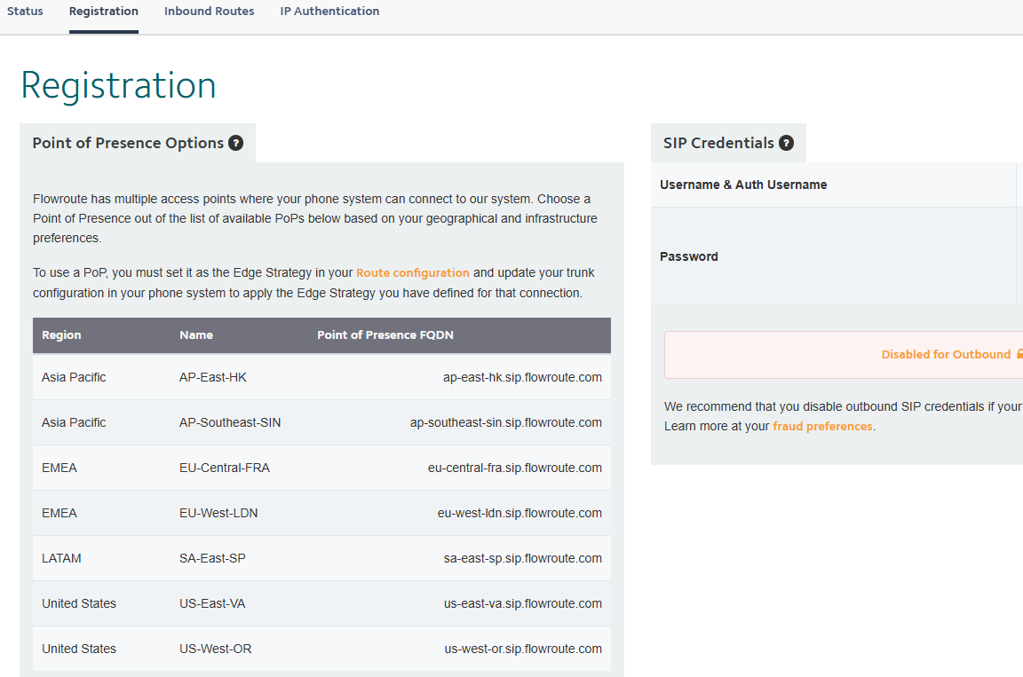This screenshot has width=1023, height=677.
Task: Click the lock icon next to Disabled for Outbound
Action: click(x=1019, y=354)
